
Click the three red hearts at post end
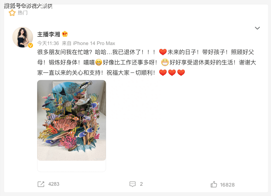click(x=172, y=73)
